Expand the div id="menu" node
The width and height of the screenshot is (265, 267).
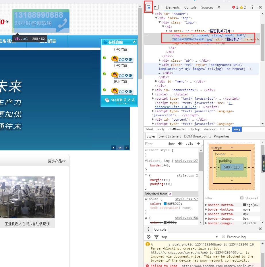(x=156, y=81)
